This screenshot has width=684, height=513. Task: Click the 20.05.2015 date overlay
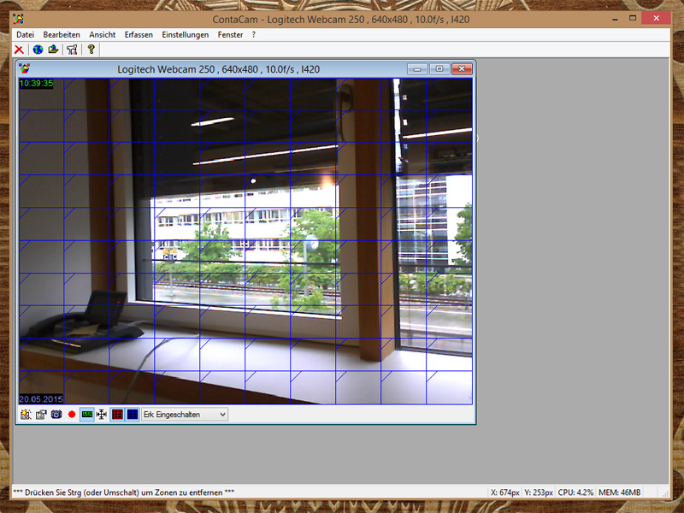point(41,399)
